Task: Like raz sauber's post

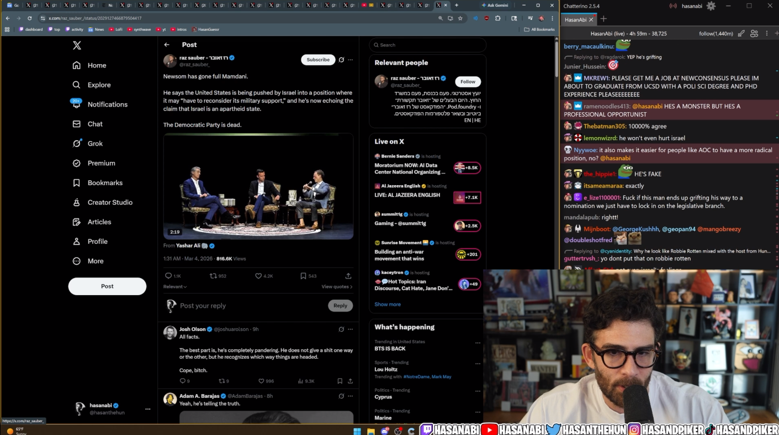Action: [x=258, y=276]
